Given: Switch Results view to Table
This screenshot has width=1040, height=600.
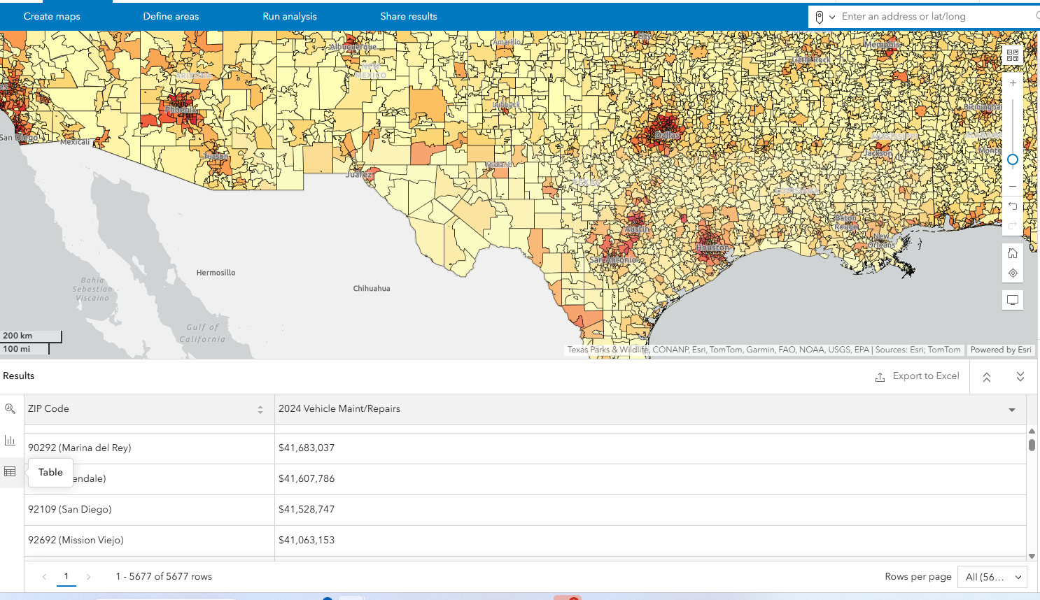Looking at the screenshot, I should coord(10,472).
